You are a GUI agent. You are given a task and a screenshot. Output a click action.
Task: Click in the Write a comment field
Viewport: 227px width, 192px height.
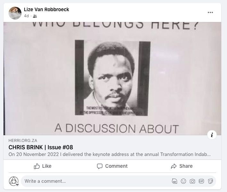tap(95, 181)
